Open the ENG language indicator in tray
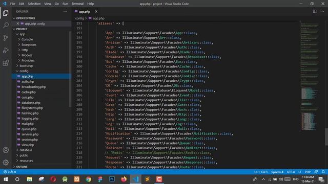This screenshot has width=328, height=184. 295,179
